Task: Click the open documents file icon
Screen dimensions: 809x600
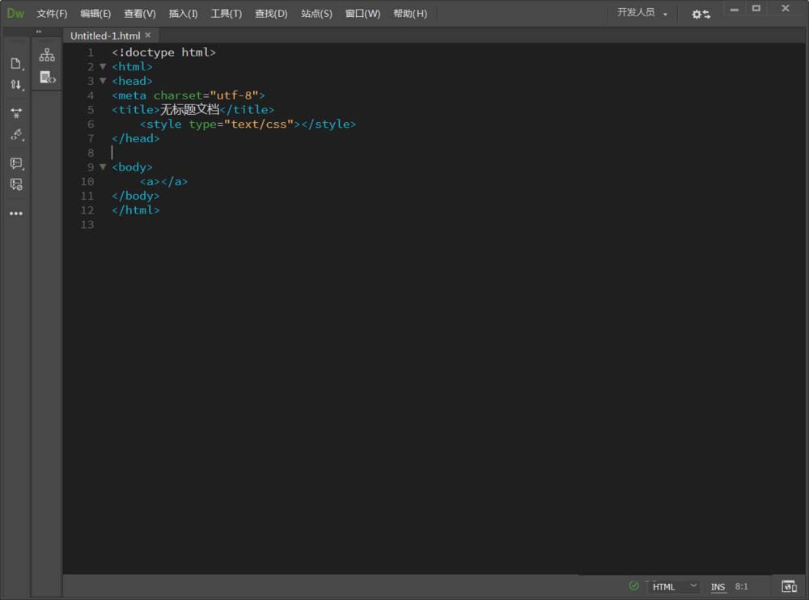Action: [x=16, y=63]
